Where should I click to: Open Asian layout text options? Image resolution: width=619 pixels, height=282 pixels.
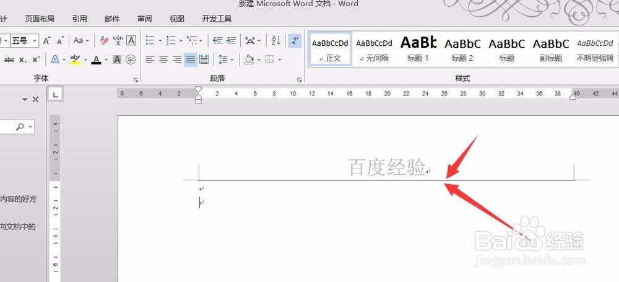click(x=249, y=40)
